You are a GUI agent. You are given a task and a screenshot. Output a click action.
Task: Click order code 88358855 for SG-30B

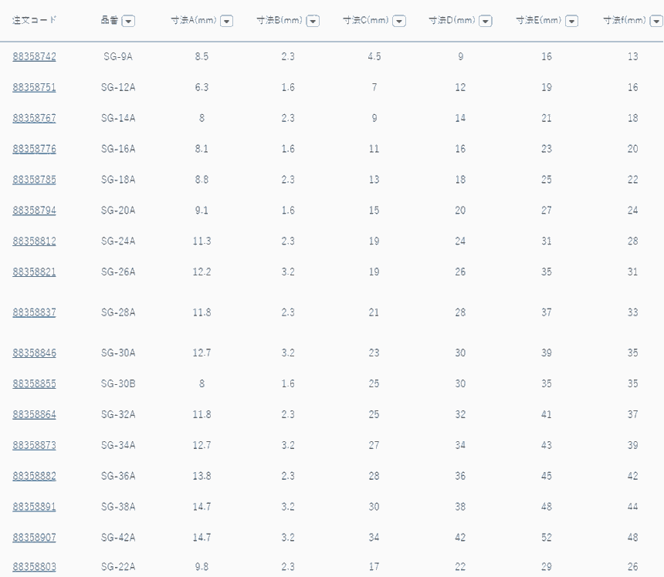(x=34, y=384)
